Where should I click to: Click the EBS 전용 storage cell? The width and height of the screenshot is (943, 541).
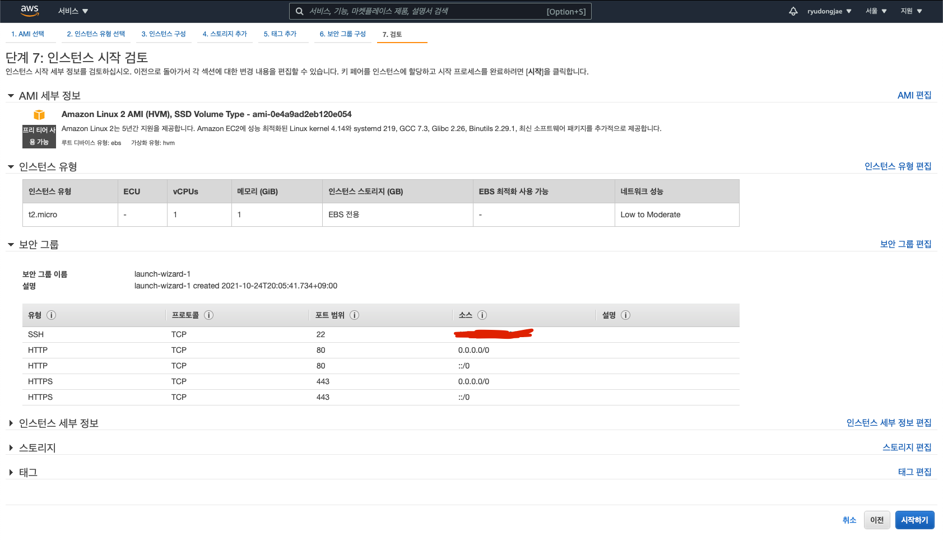pos(398,215)
